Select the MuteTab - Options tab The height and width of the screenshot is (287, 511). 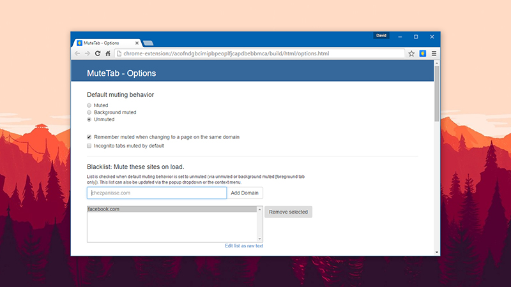107,43
